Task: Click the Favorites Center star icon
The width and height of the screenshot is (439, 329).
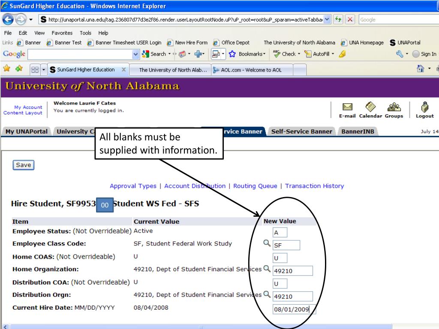Action: [7, 69]
